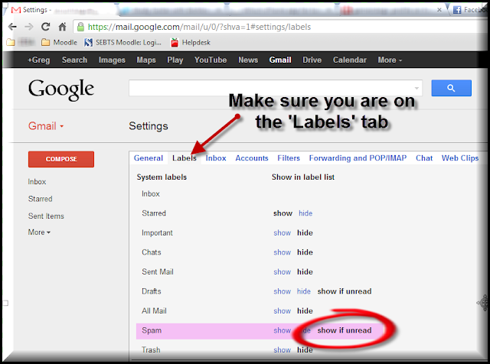Open Inbox in the left sidebar

pos(37,182)
